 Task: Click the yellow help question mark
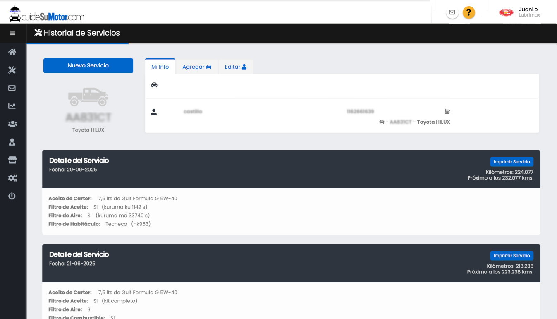[x=469, y=13]
